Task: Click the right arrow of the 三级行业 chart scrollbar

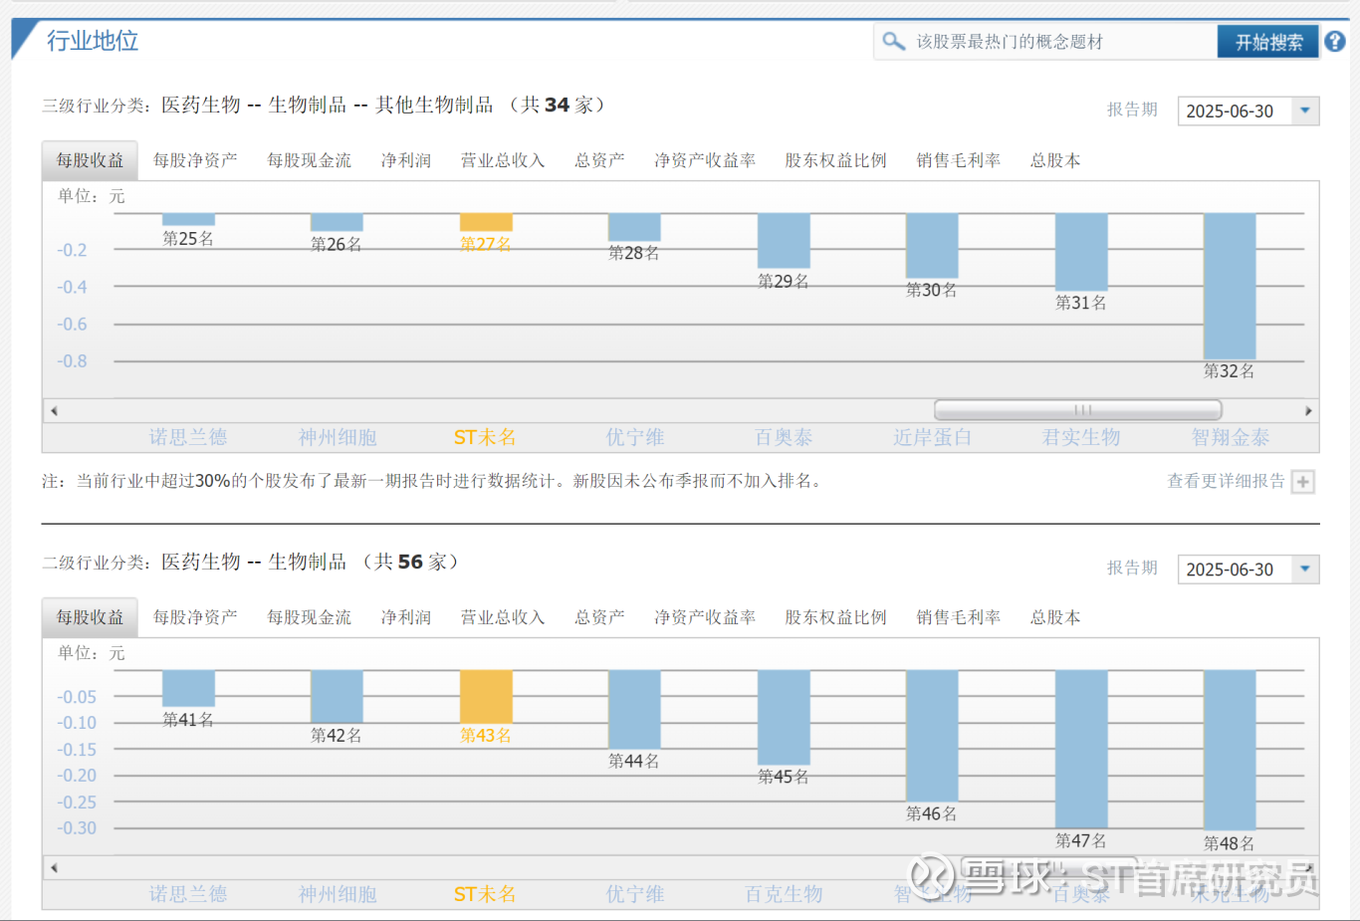Action: click(x=1308, y=410)
